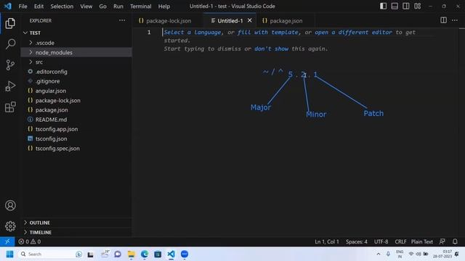This screenshot has height=261, width=465.
Task: Open angular.json in explorer
Action: (76, 91)
